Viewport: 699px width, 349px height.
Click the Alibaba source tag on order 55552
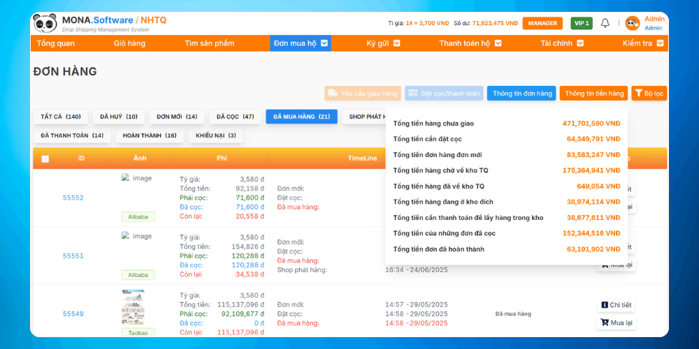pos(138,216)
